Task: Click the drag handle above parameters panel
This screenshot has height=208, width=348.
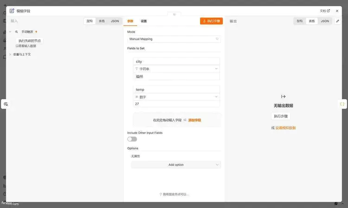Action: pos(174,14)
